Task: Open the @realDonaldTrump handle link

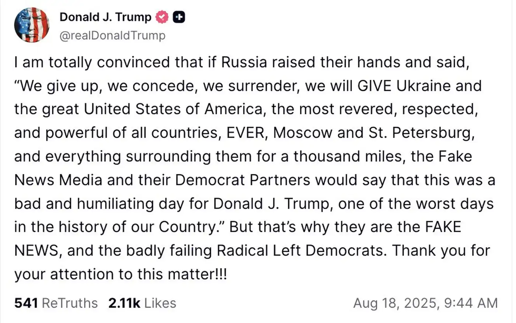Action: click(x=112, y=36)
